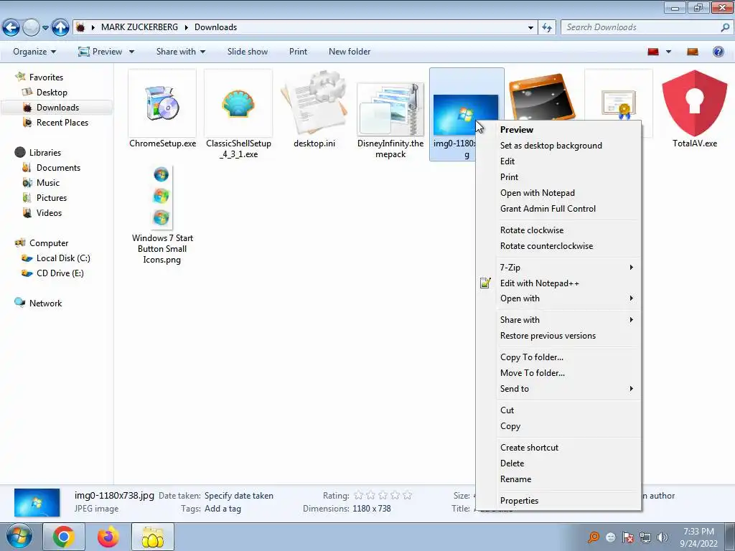Click the Explorer folder icon in taskbar
Image resolution: width=735 pixels, height=551 pixels.
pyautogui.click(x=153, y=537)
